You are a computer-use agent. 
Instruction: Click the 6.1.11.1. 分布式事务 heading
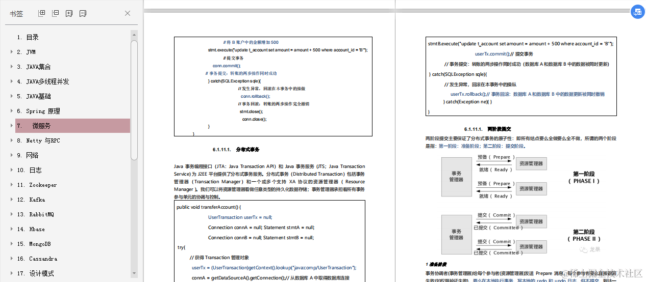(x=236, y=150)
